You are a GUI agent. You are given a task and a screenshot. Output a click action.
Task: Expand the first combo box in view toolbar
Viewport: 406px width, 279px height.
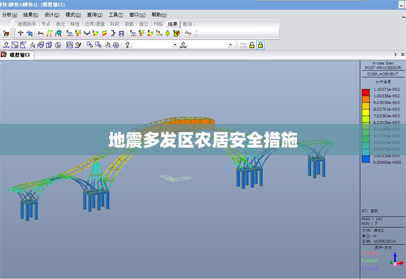click(x=175, y=45)
